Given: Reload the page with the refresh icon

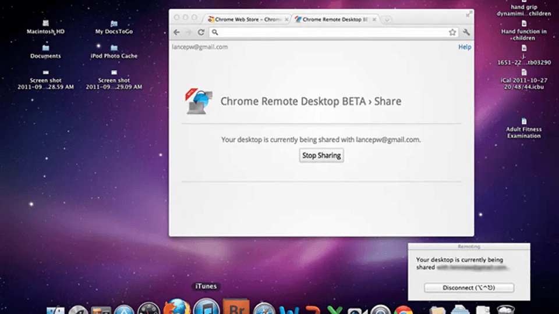Looking at the screenshot, I should 201,33.
